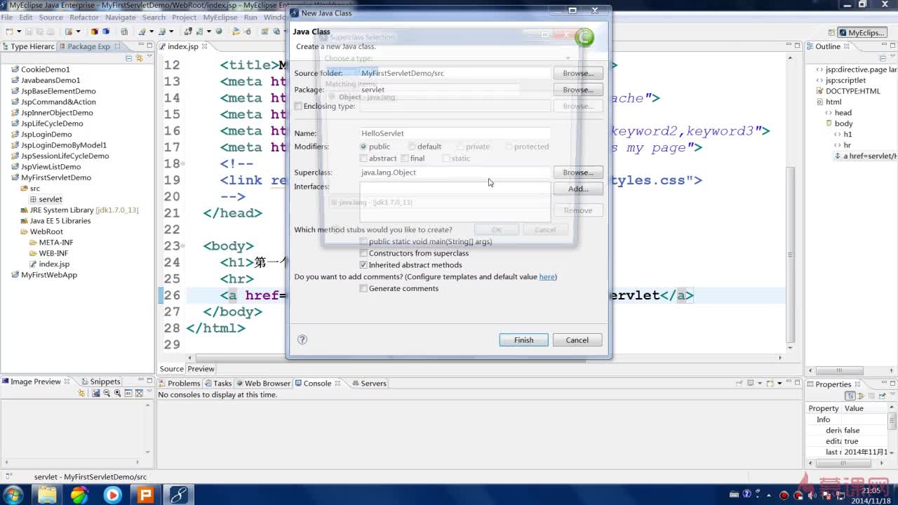Viewport: 898px width, 505px height.
Task: Open the 'here' templates configuration link
Action: click(x=547, y=277)
